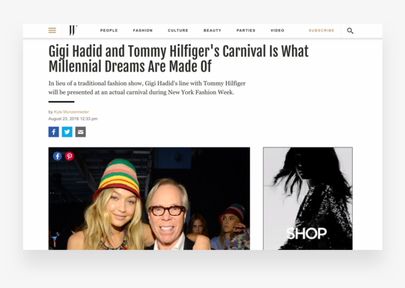Share article via blue Facebook square button
405x288 pixels.
(54, 132)
